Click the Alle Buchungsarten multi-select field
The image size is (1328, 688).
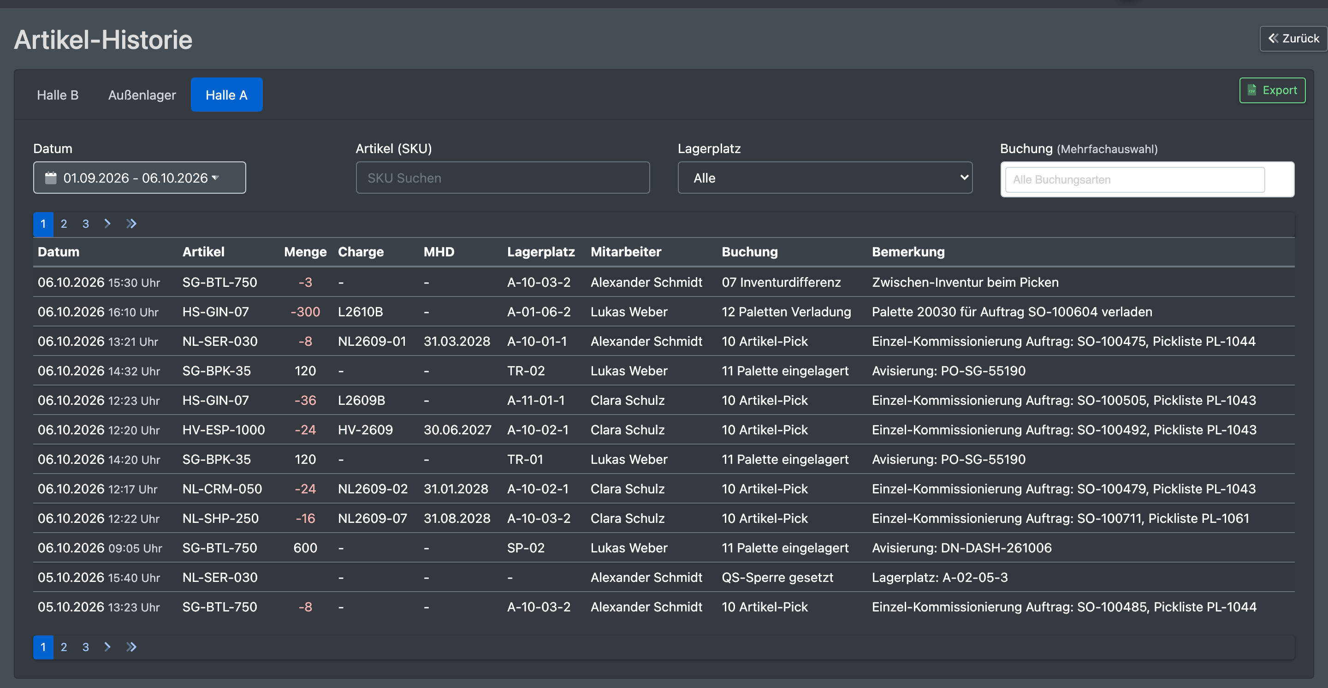1147,179
